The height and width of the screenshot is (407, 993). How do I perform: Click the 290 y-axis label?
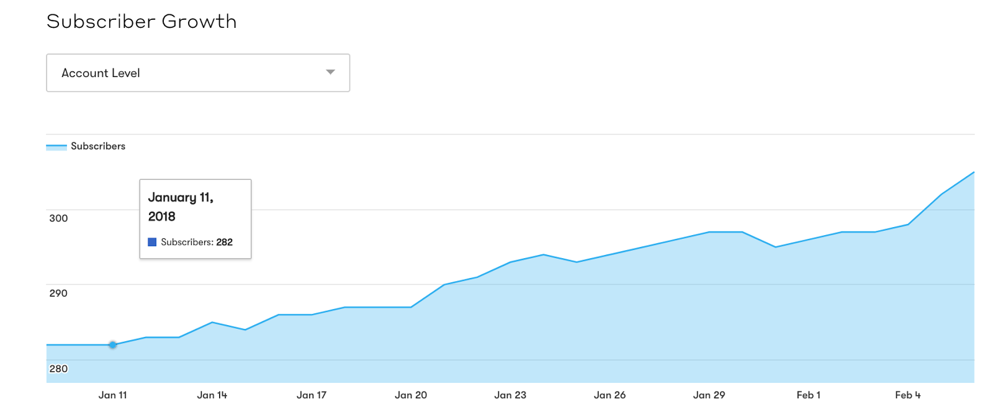point(58,293)
